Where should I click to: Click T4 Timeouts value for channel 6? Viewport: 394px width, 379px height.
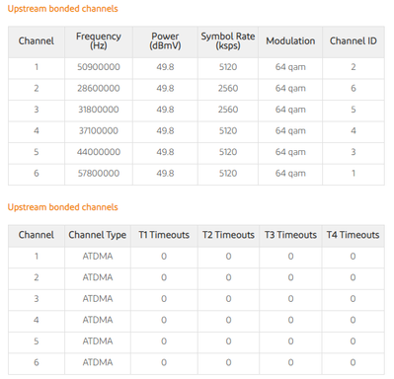(x=353, y=362)
